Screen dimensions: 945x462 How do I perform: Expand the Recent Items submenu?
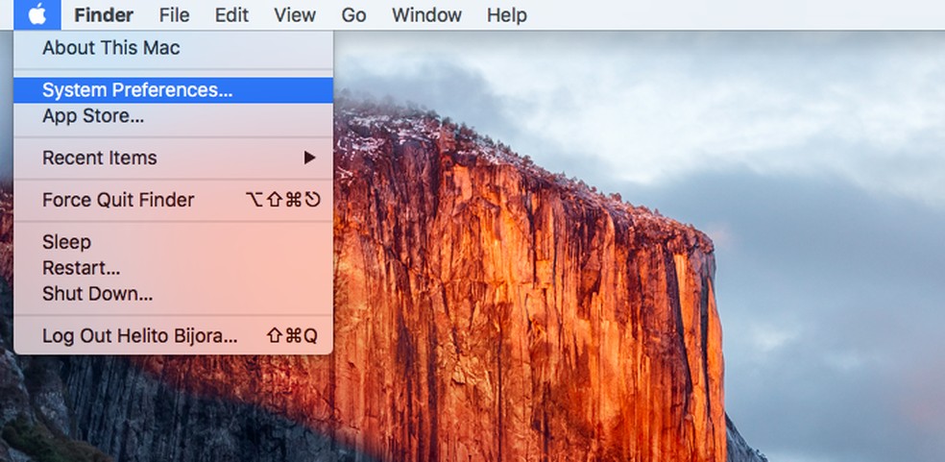click(x=173, y=158)
